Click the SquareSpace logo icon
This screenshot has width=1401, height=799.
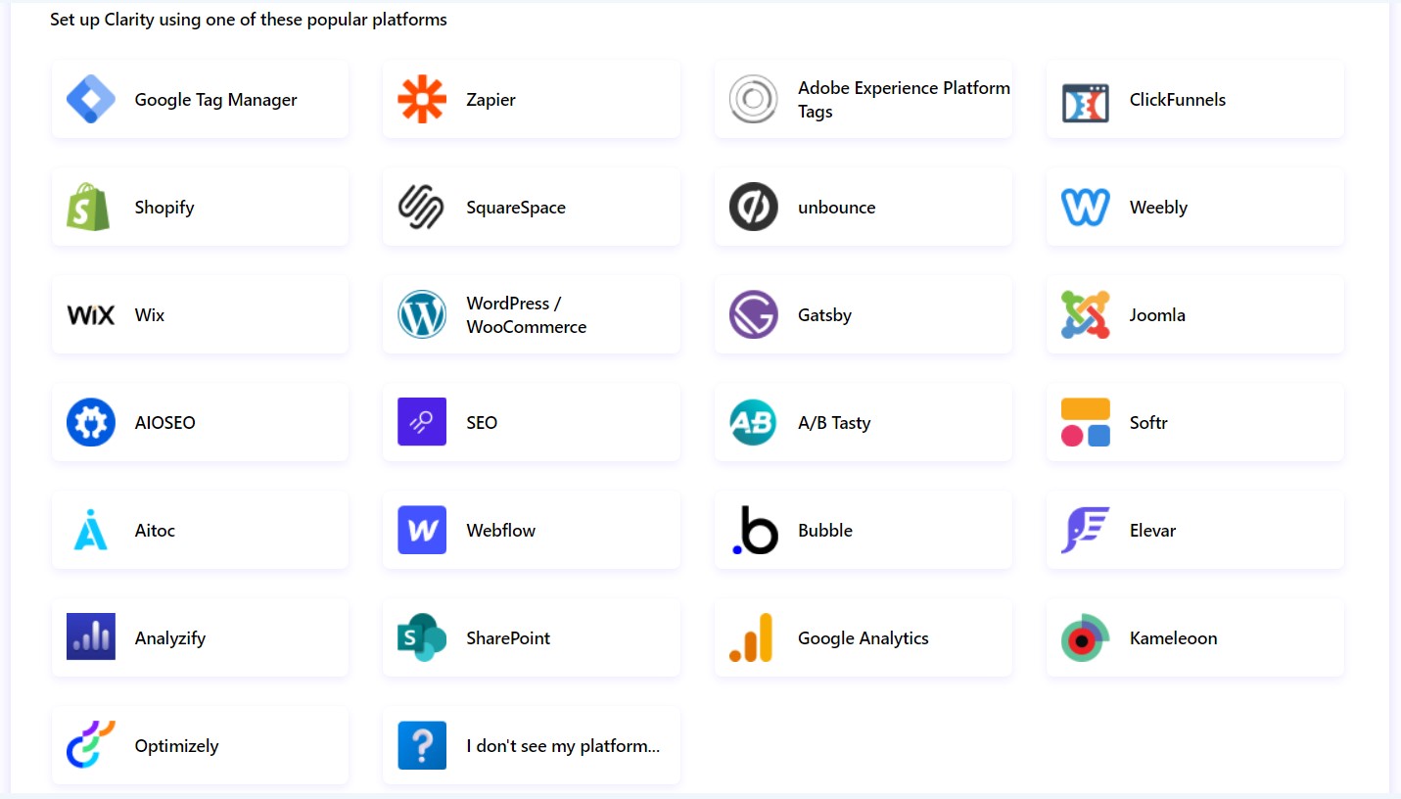pyautogui.click(x=422, y=207)
